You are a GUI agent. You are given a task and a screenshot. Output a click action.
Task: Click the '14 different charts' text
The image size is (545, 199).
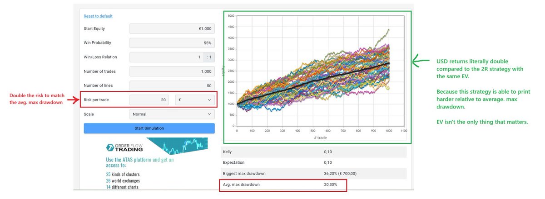click(122, 187)
